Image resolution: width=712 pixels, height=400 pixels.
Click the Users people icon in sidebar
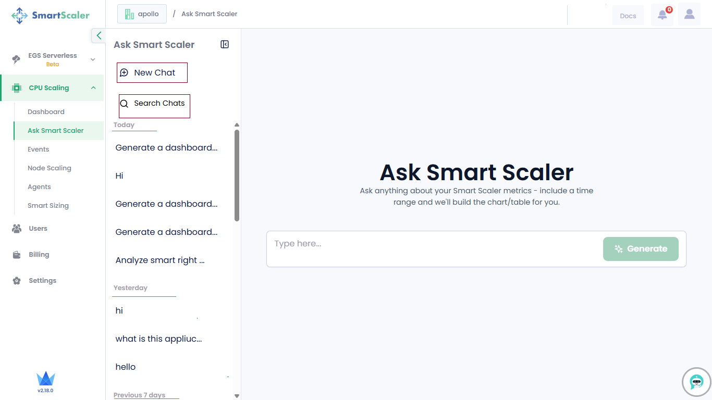point(17,229)
